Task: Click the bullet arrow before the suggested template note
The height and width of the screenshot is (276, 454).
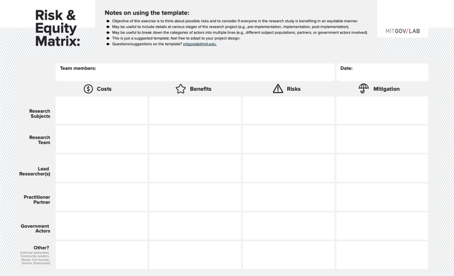Action: [108, 38]
